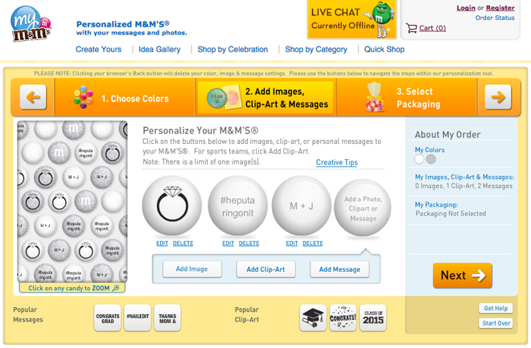531x348 pixels.
Task: Choose the #NAILEDIT popular message
Action: pyautogui.click(x=138, y=317)
